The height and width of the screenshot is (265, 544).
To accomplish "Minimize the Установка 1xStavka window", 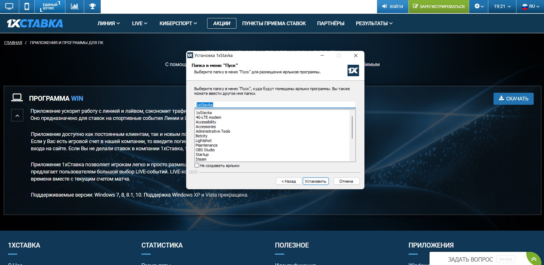I will tap(322, 56).
